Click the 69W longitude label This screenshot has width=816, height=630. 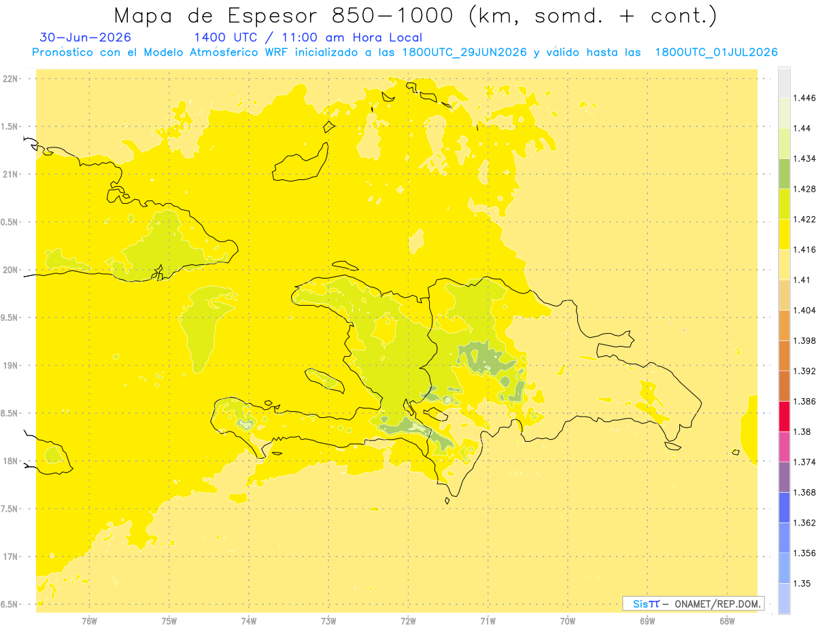(x=647, y=620)
